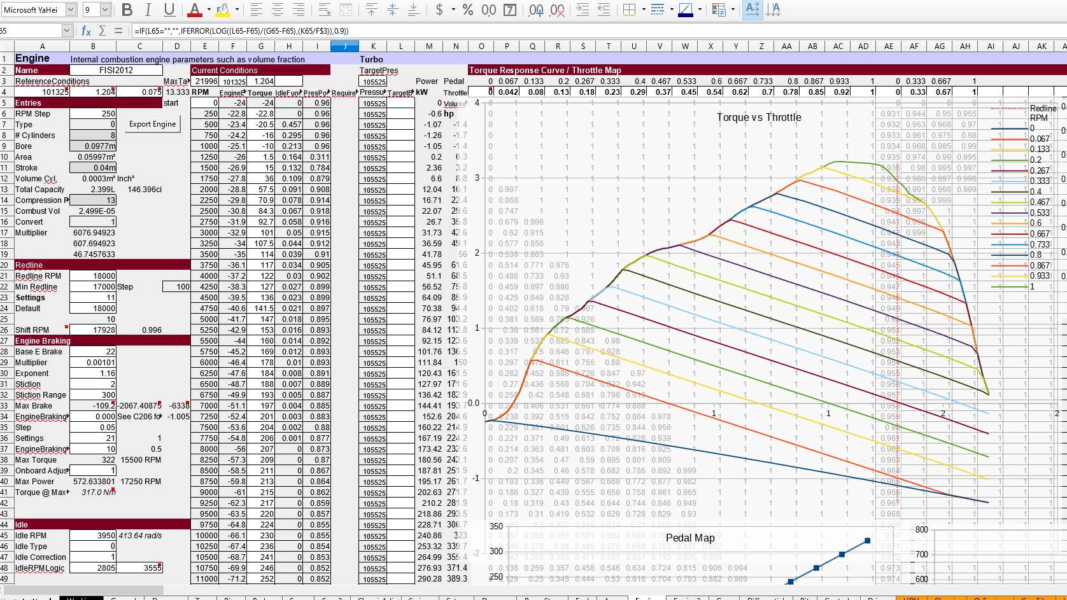This screenshot has height=600, width=1067.
Task: Add a decimal place
Action: [x=536, y=10]
